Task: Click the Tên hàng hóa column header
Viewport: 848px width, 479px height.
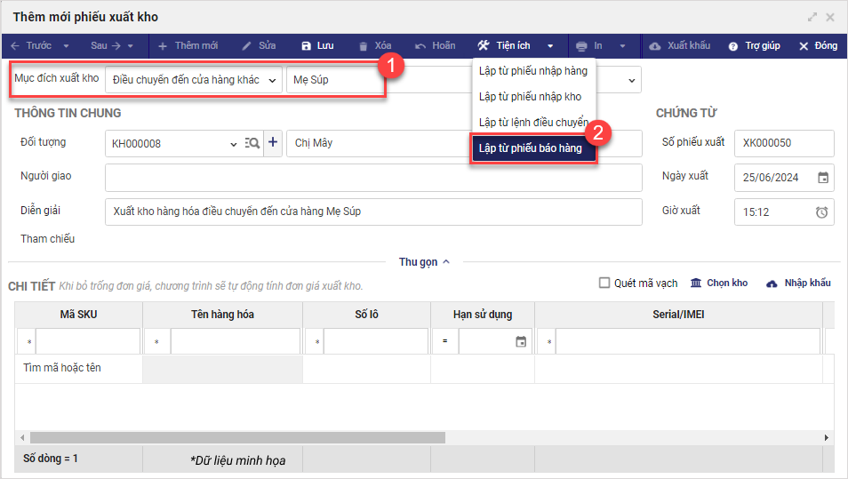Action: (222, 315)
